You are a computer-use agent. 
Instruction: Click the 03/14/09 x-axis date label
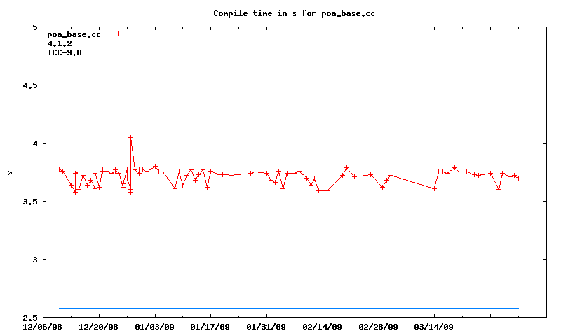pos(434,326)
